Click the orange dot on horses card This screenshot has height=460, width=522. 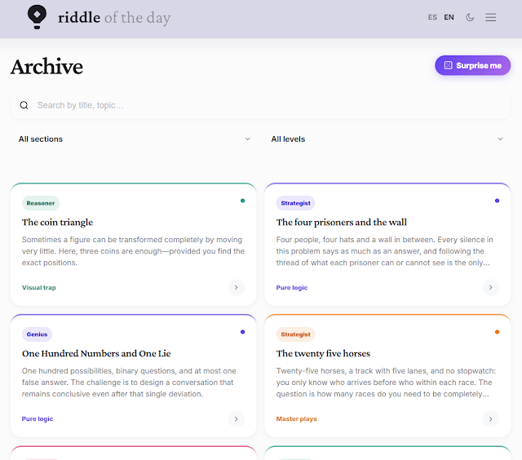point(497,332)
